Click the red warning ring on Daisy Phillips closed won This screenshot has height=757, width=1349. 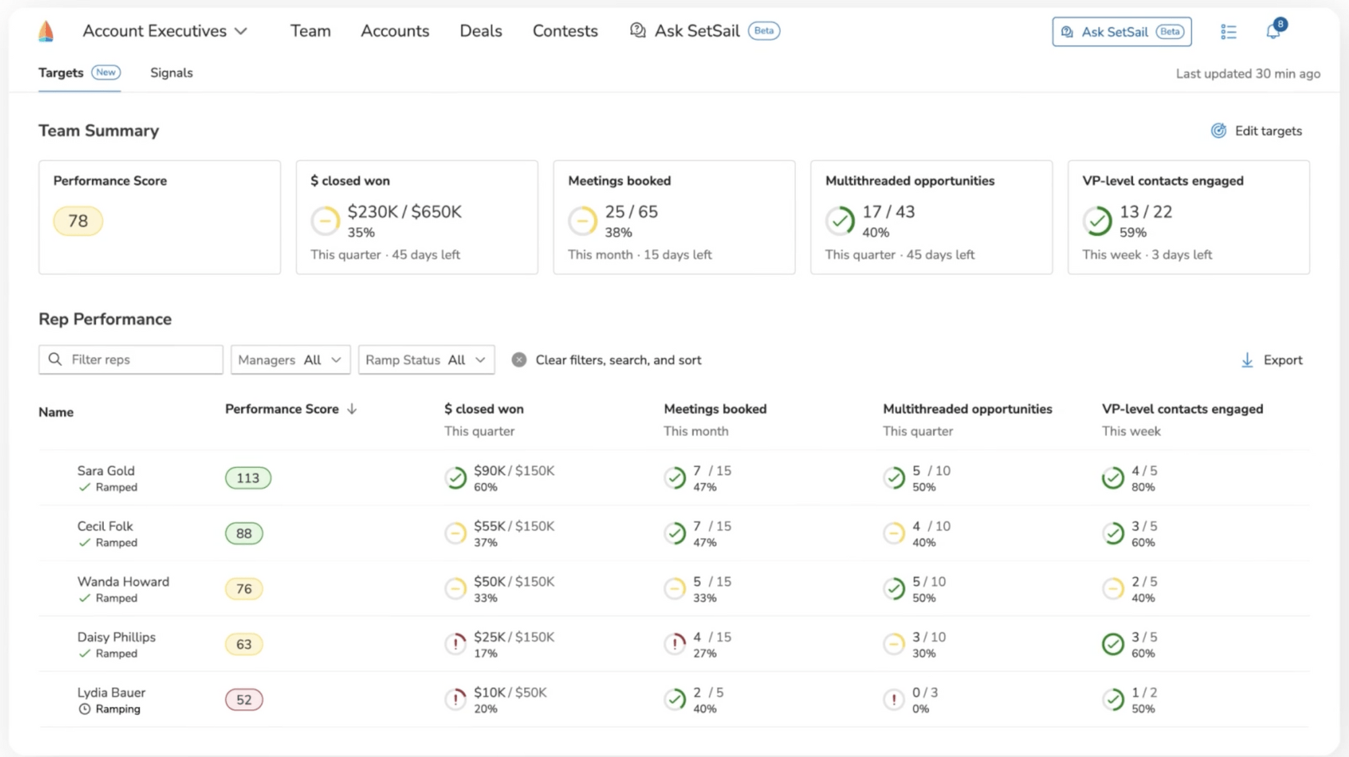click(456, 644)
